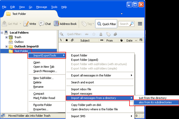Click the Search input box

coord(124,24)
